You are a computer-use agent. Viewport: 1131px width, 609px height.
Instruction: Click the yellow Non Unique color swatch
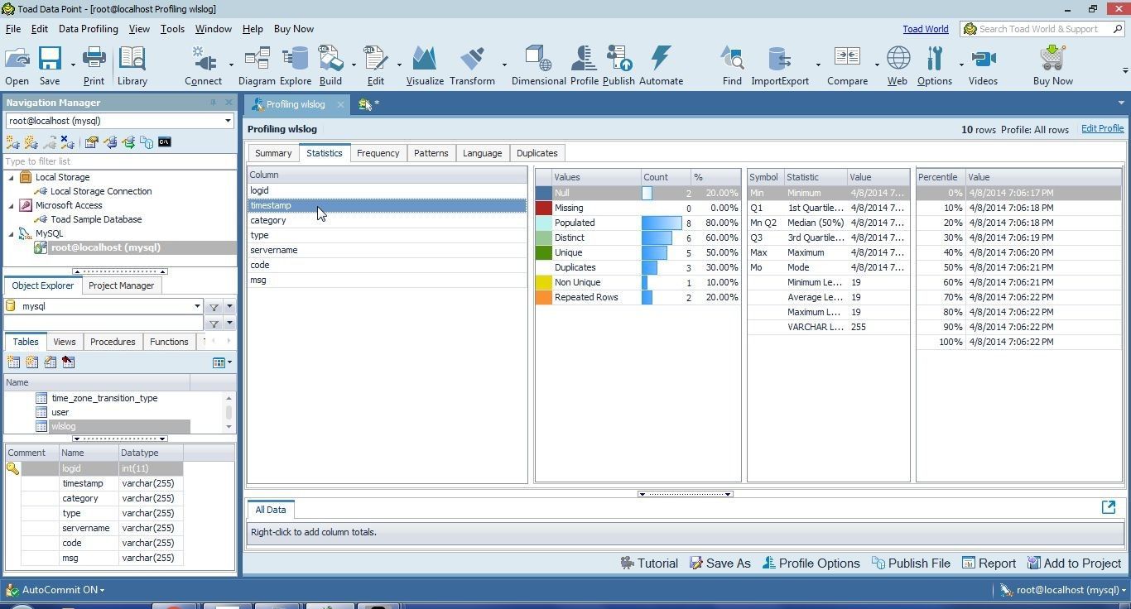tap(544, 282)
